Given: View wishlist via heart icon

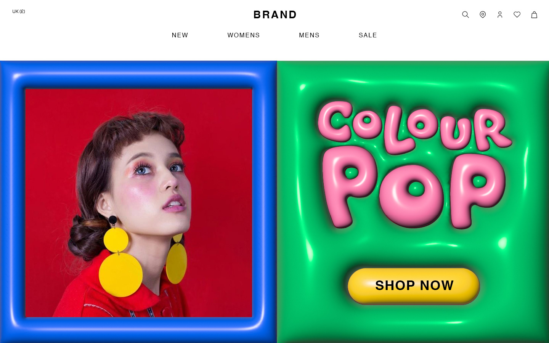Looking at the screenshot, I should pyautogui.click(x=517, y=14).
